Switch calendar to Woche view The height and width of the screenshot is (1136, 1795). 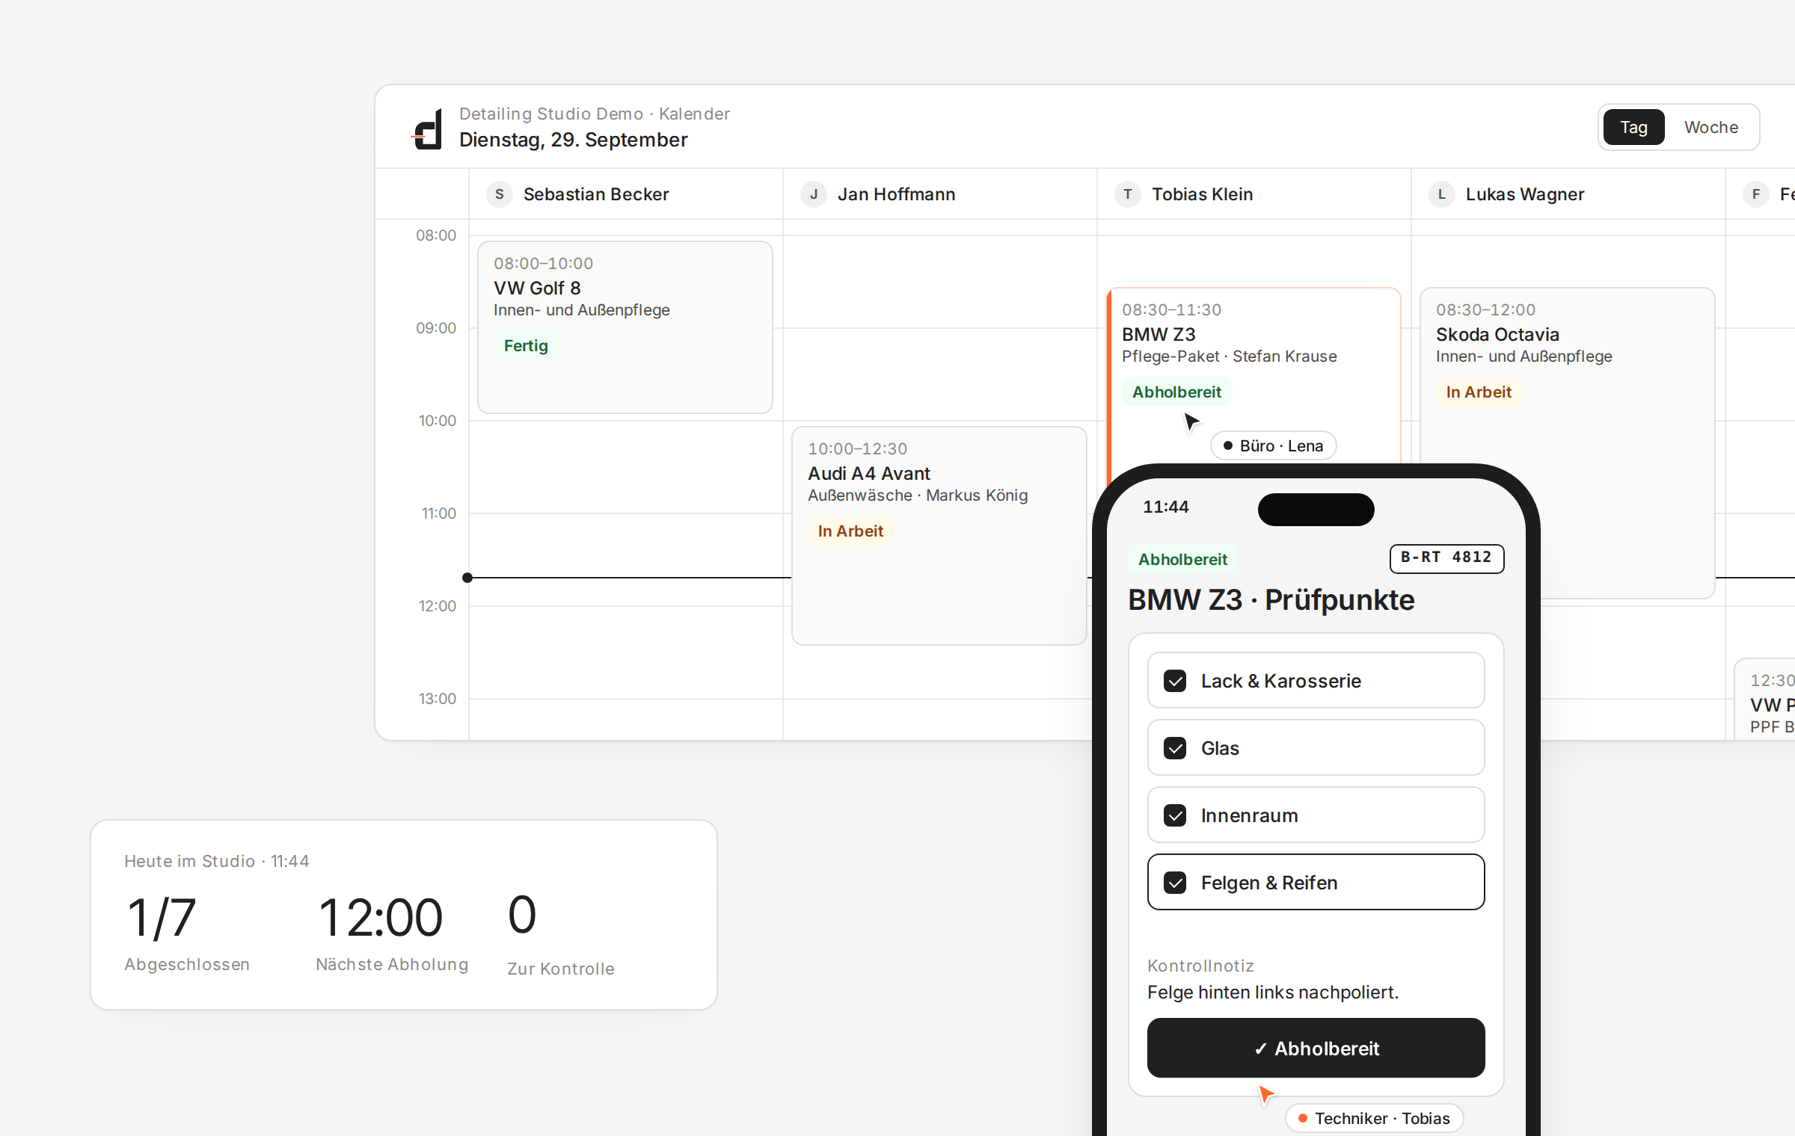pos(1711,127)
